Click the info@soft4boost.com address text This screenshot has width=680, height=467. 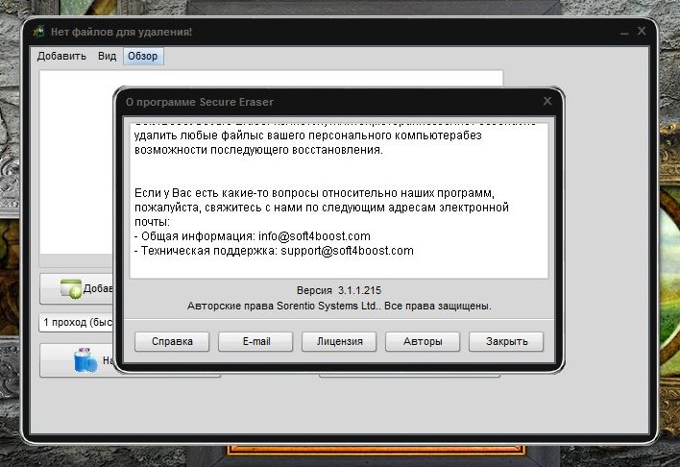click(314, 236)
